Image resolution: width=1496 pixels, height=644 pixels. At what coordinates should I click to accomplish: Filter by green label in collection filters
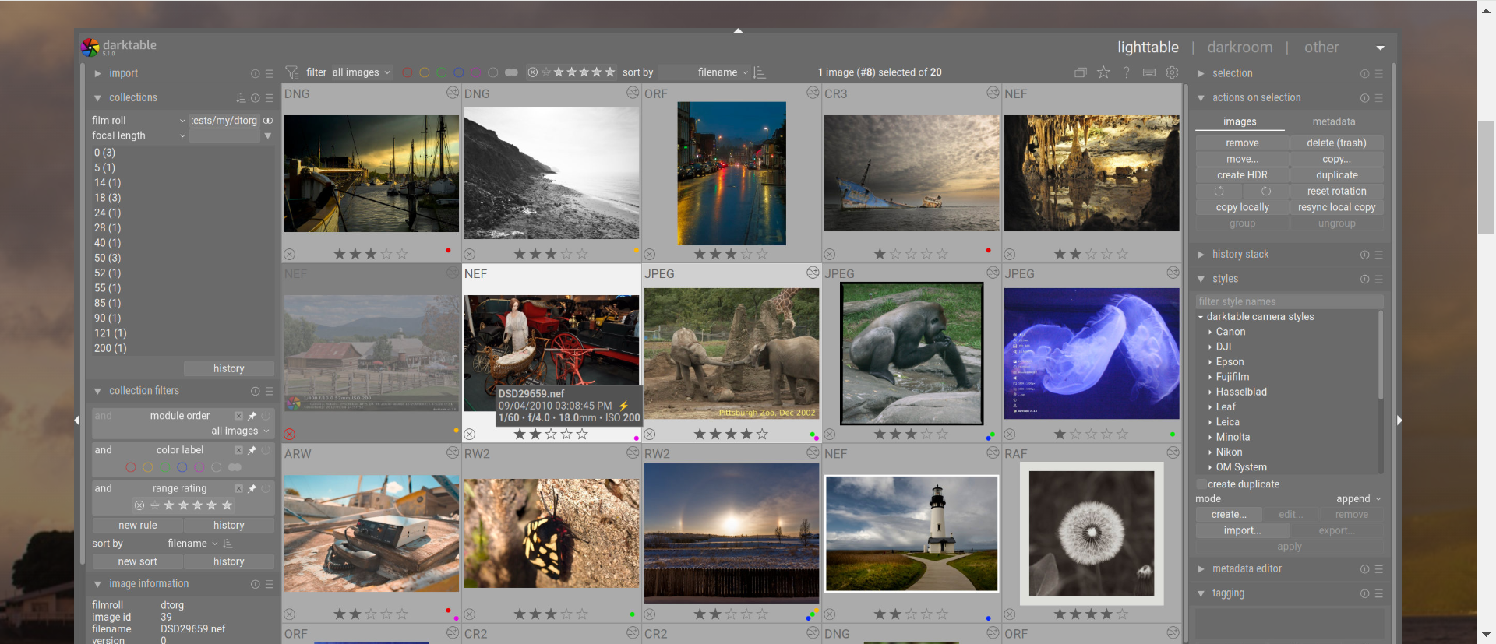164,467
